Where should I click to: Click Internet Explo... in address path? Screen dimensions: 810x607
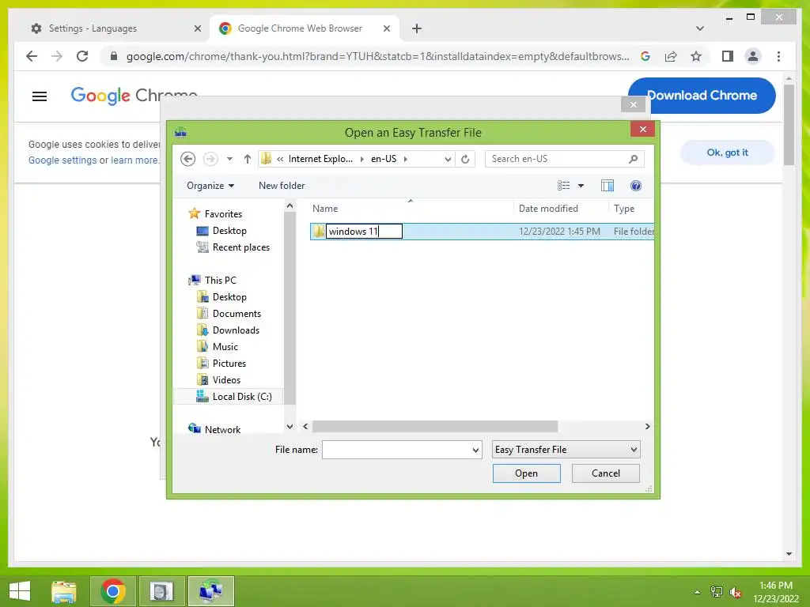320,159
